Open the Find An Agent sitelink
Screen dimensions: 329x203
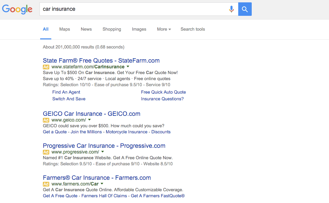tap(66, 92)
